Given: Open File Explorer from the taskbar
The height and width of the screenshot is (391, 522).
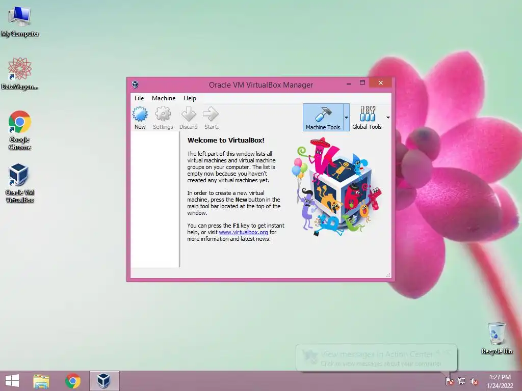Looking at the screenshot, I should pos(41,381).
